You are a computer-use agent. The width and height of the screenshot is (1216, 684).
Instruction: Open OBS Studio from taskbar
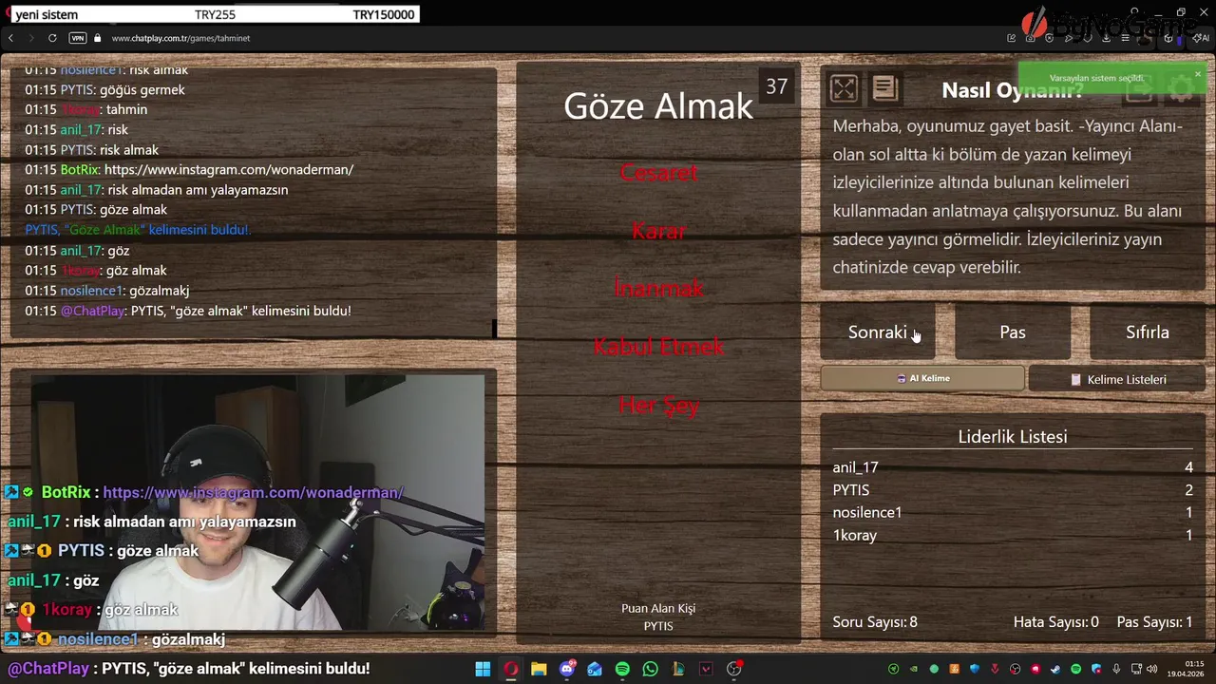pos(733,669)
